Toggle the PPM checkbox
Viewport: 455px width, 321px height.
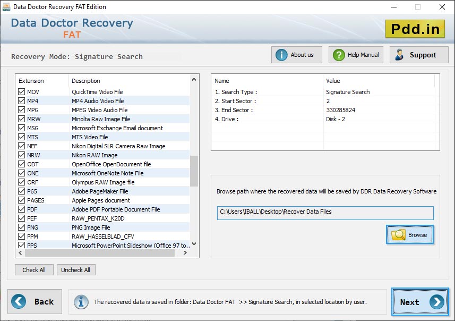[x=21, y=236]
